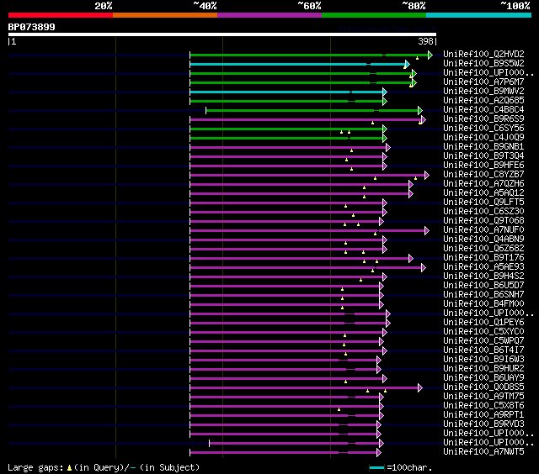Select label UniRef100_Q6Z682

(x=483, y=248)
